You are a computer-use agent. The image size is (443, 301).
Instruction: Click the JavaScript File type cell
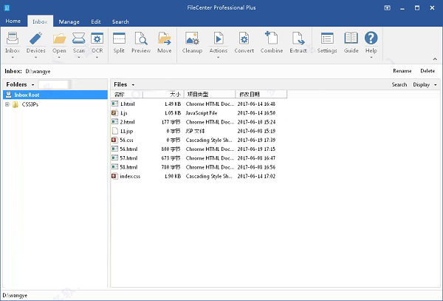(202, 113)
